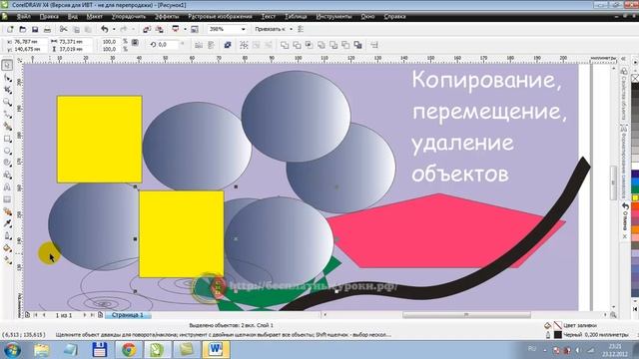Viewport: 639px width, 359px height.
Task: Open the Упорядочить menu
Action: coord(129,17)
